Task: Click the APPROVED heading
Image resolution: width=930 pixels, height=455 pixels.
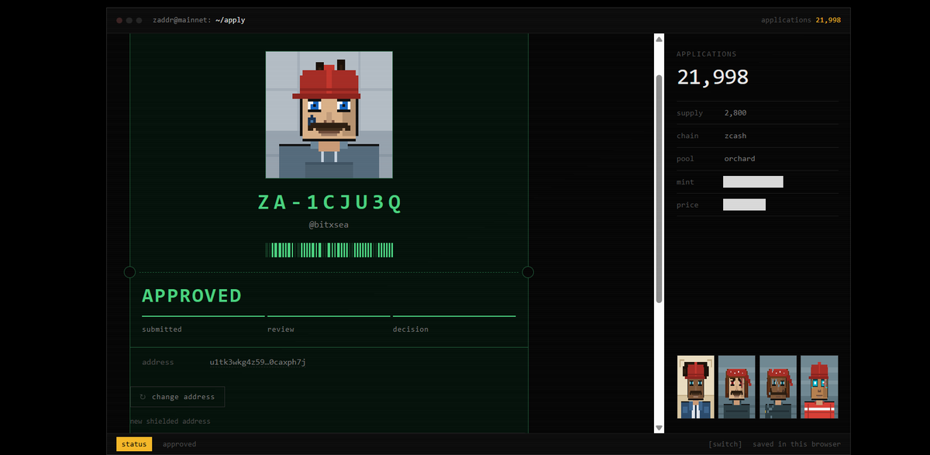Action: (x=192, y=295)
